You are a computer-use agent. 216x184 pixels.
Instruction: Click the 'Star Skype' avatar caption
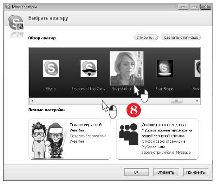point(165,89)
